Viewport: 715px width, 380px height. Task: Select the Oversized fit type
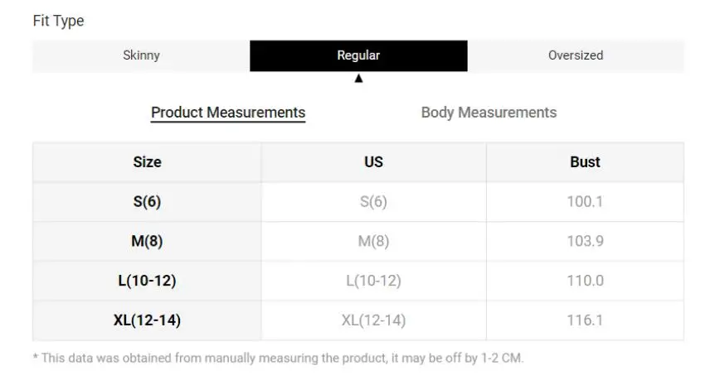576,55
